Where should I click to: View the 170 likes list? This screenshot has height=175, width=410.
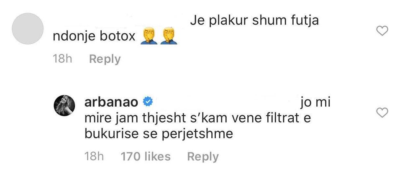(146, 157)
